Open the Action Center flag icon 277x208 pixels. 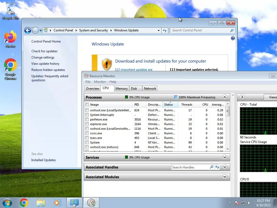pyautogui.click(x=236, y=203)
